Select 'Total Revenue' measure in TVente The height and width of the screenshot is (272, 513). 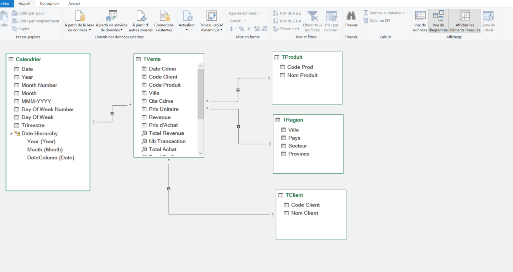tap(163, 133)
